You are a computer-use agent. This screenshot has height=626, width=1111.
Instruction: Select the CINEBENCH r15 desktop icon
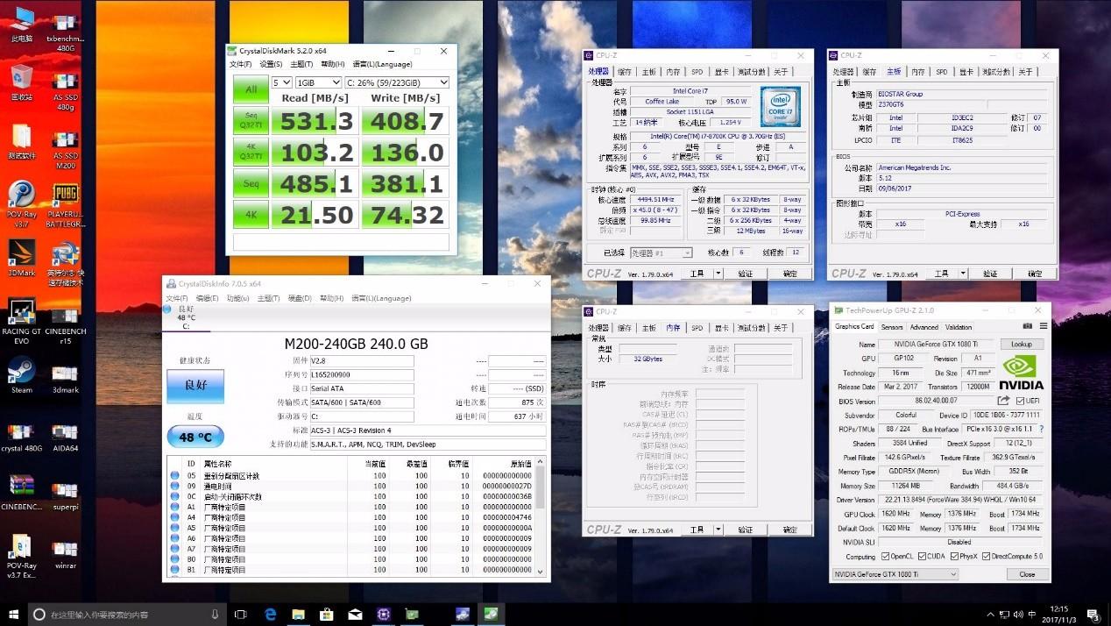65,324
